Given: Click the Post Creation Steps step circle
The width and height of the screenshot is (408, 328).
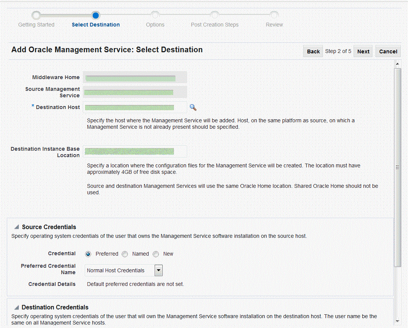Looking at the screenshot, I should [x=214, y=15].
